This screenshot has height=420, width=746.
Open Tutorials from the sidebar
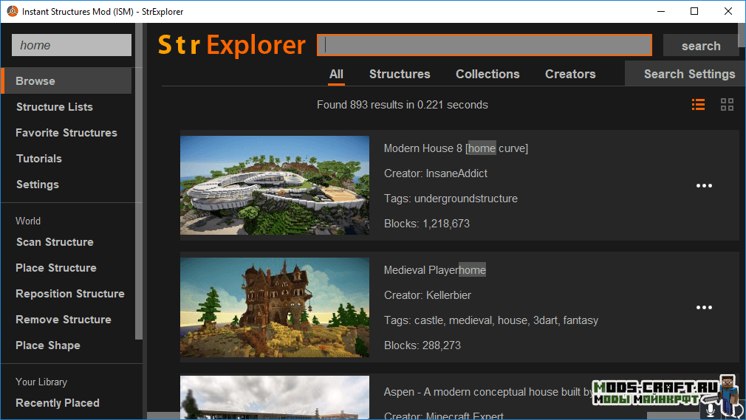click(x=39, y=159)
